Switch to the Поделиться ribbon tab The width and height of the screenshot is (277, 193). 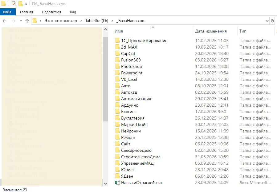pos(51,12)
